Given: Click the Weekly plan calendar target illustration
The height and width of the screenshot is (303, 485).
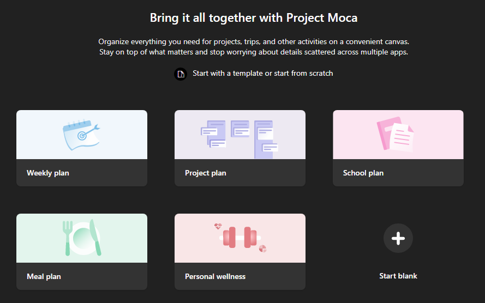Looking at the screenshot, I should click(x=81, y=135).
